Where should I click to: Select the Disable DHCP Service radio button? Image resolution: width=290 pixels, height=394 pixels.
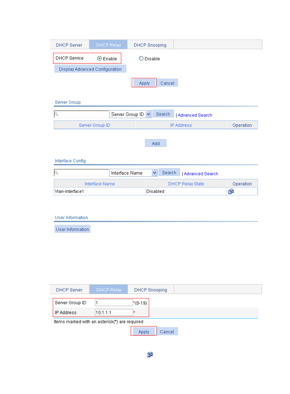click(141, 58)
